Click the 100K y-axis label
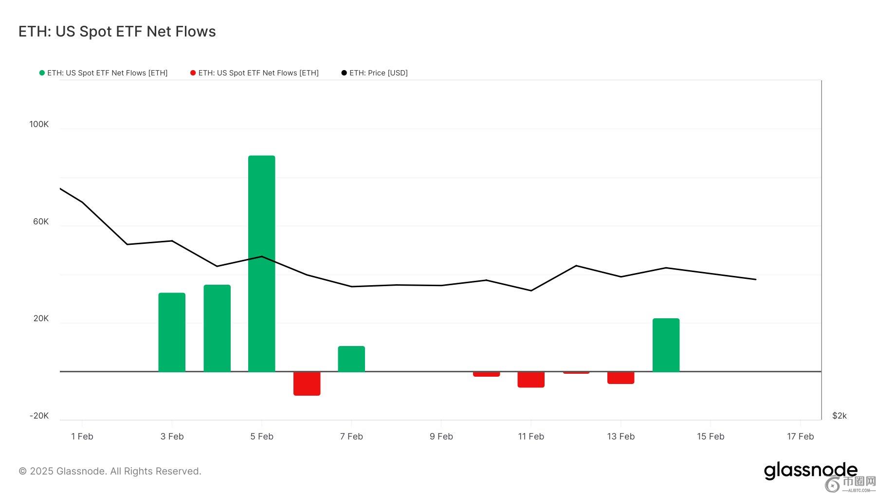 (x=39, y=124)
